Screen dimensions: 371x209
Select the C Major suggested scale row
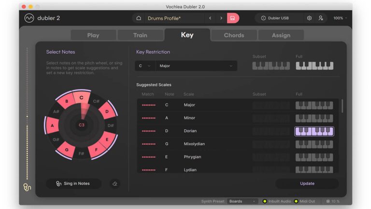point(238,105)
